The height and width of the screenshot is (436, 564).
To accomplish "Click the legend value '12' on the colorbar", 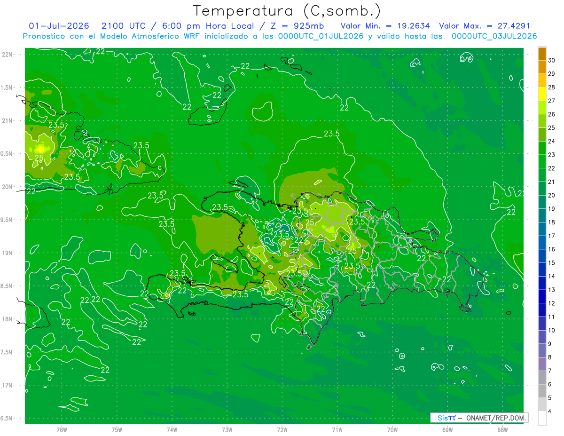I will [552, 303].
